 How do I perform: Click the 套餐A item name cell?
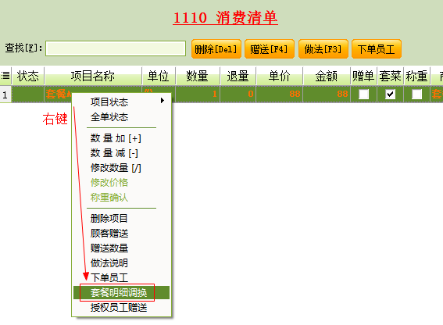click(x=59, y=94)
